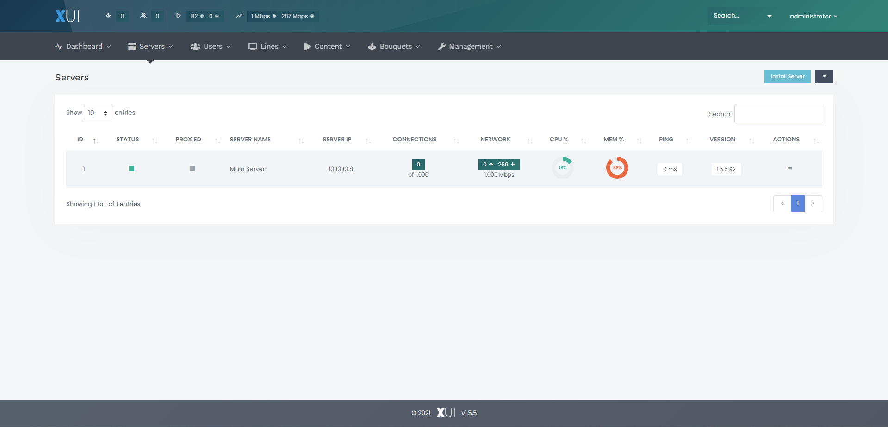The height and width of the screenshot is (427, 888).
Task: Click the grey proxied indicator of Main Server
Action: click(193, 169)
